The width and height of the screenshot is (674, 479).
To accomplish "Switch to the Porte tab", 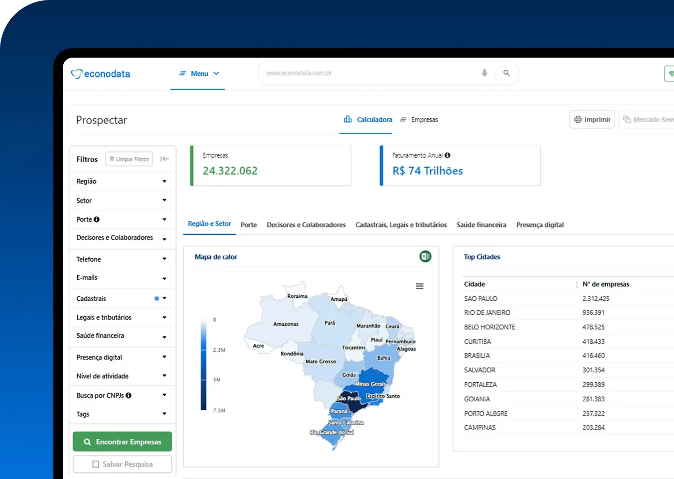I will click(x=249, y=225).
